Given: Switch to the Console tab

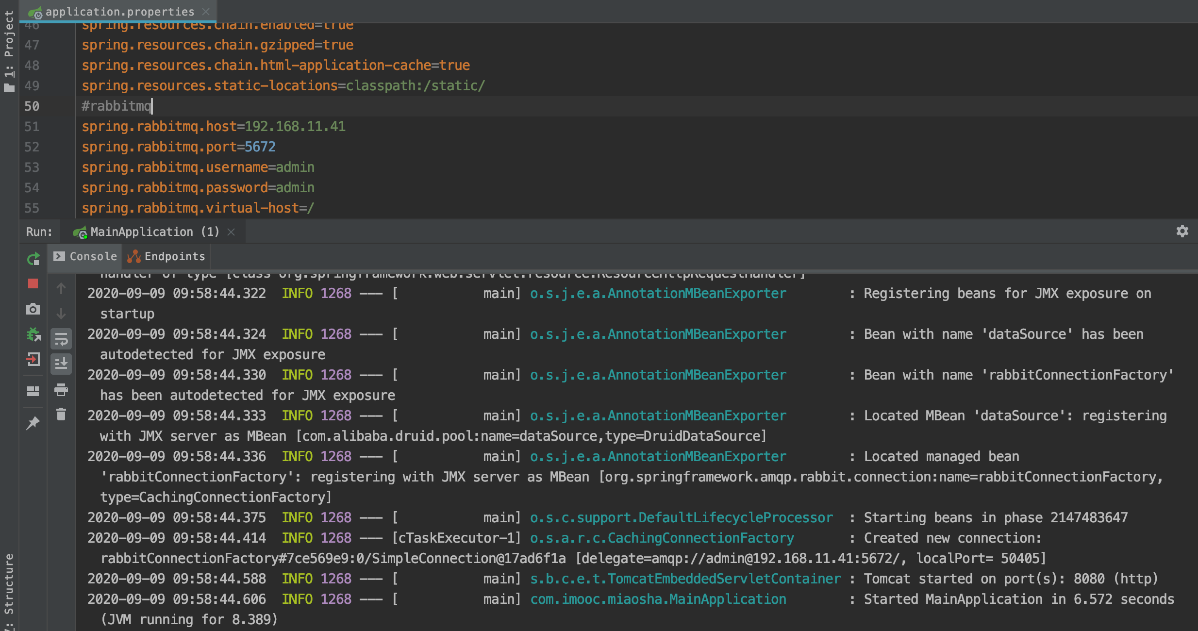Looking at the screenshot, I should (x=85, y=256).
